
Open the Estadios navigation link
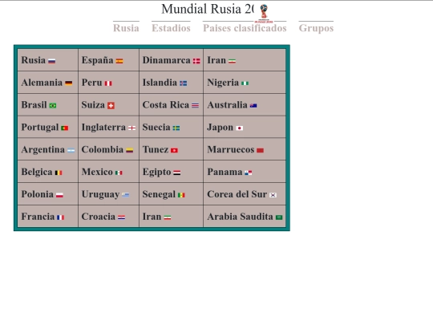(172, 28)
